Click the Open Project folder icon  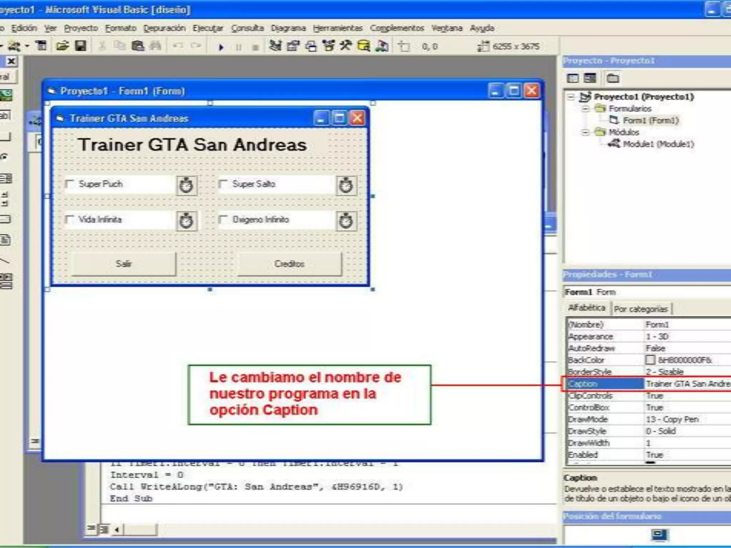coord(62,46)
